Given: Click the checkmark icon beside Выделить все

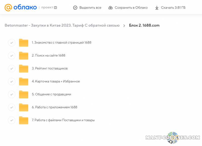Looking at the screenshot, I should coord(75,8).
